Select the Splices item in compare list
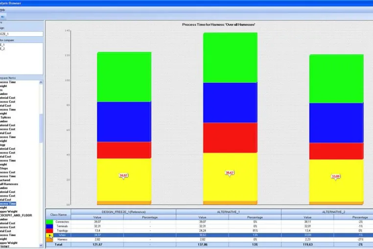 pyautogui.click(x=6, y=118)
